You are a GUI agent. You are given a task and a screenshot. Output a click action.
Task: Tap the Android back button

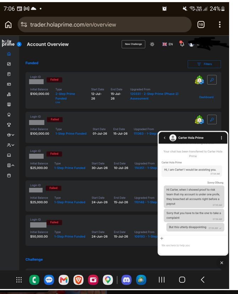203,280
